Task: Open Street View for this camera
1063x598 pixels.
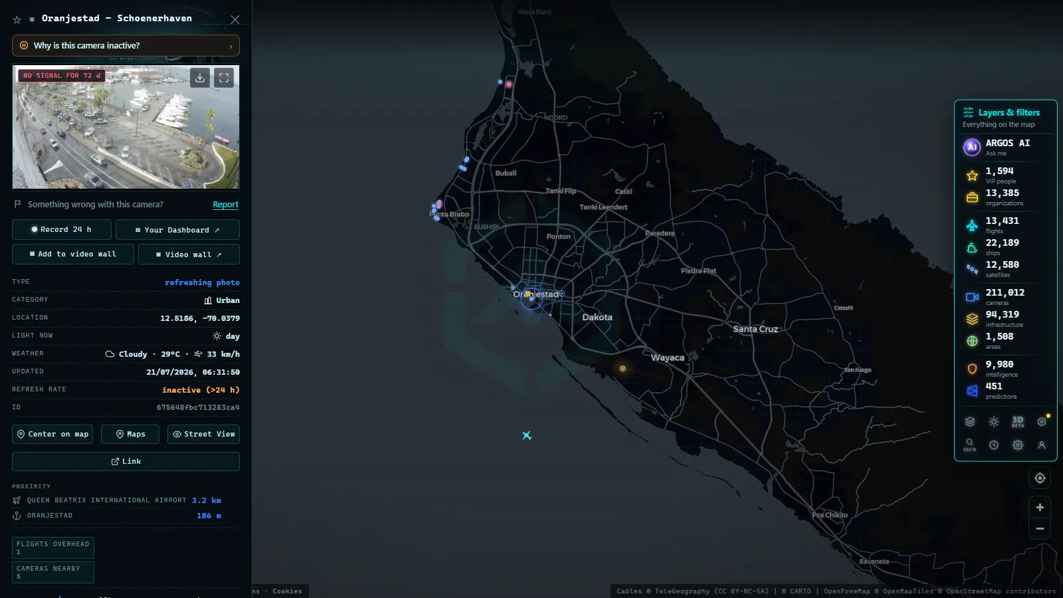Action: pyautogui.click(x=203, y=434)
